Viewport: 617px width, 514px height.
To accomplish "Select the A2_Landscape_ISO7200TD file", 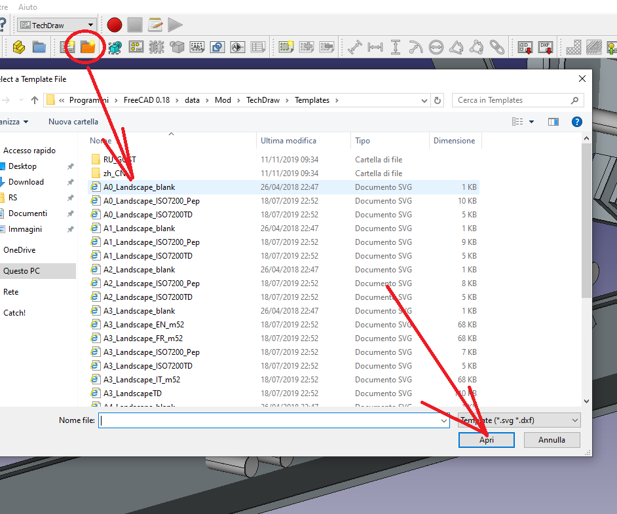I will (284, 297).
